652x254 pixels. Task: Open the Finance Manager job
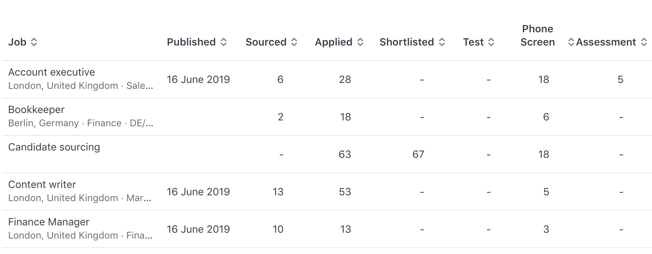tap(49, 222)
